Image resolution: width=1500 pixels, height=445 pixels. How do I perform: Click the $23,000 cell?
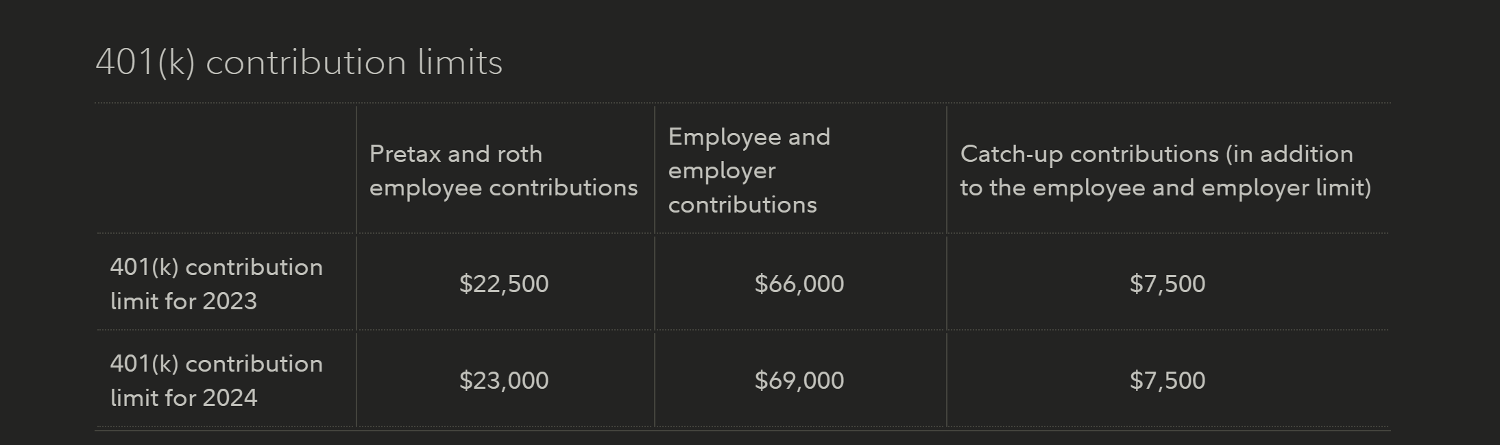[x=504, y=381]
